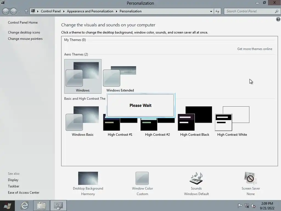Click the window icon in title bar
Image resolution: width=281 pixels, height=211 pixels.
[x=3, y=2]
